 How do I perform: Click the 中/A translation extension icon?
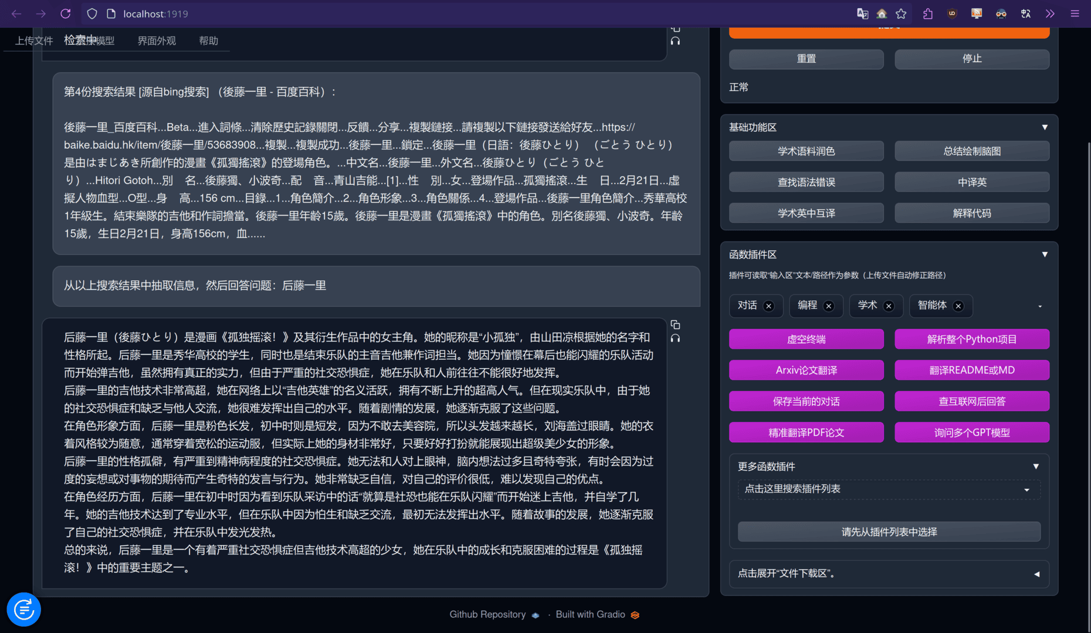pos(1026,13)
